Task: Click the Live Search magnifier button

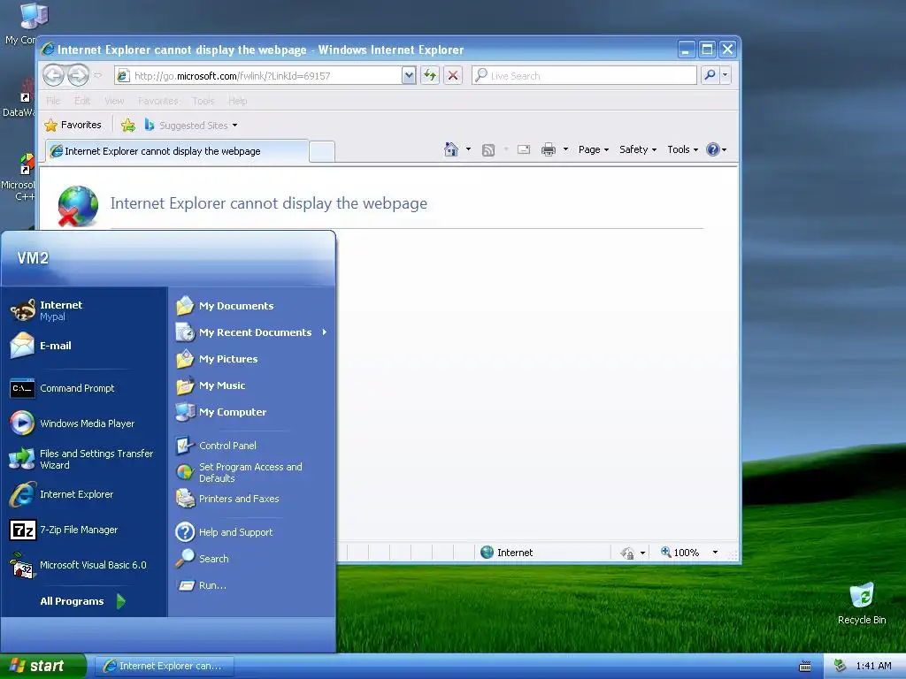Action: (710, 75)
